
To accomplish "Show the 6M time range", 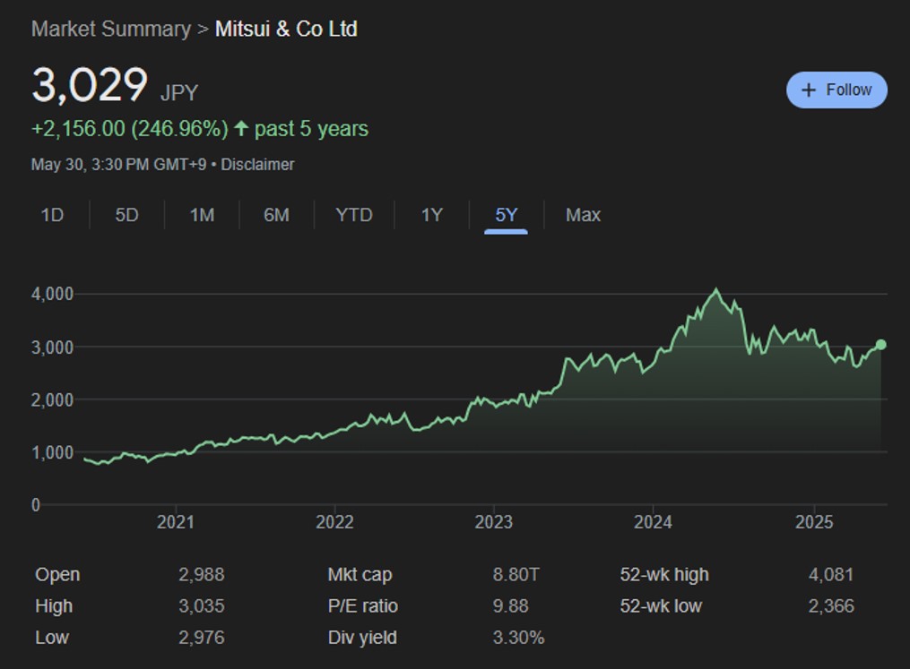I will 276,215.
